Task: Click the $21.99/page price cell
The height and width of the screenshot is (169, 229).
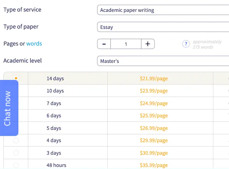Action: tap(154, 79)
